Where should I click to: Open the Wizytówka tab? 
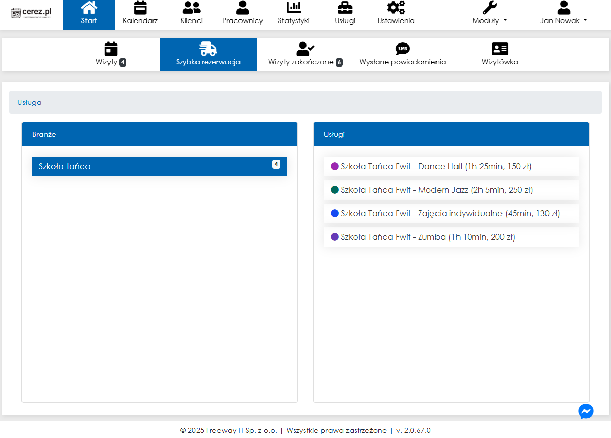click(x=499, y=55)
